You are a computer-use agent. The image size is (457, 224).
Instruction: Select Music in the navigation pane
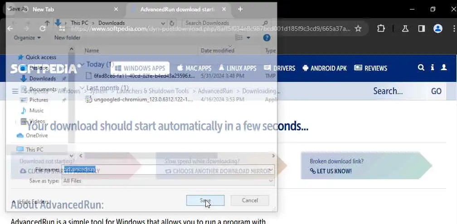coord(36,110)
